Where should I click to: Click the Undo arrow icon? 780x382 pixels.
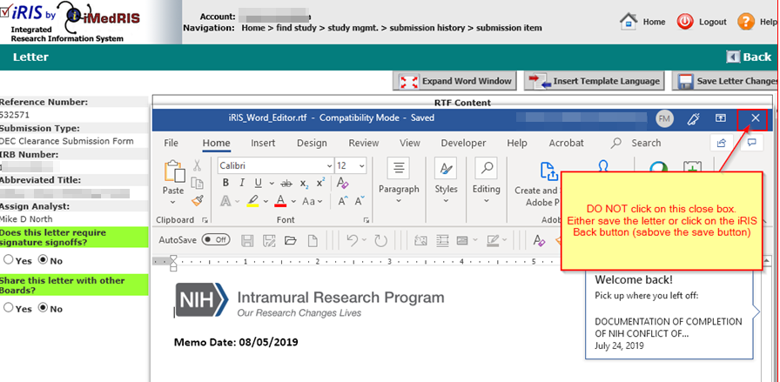[x=352, y=239]
